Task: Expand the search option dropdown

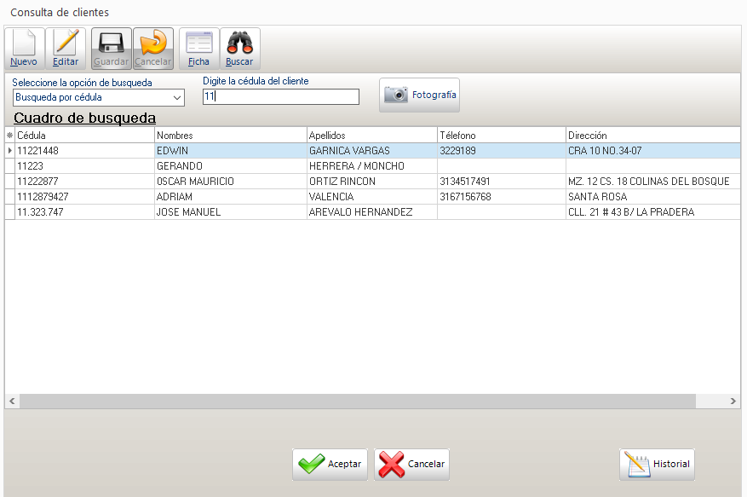Action: tap(177, 97)
